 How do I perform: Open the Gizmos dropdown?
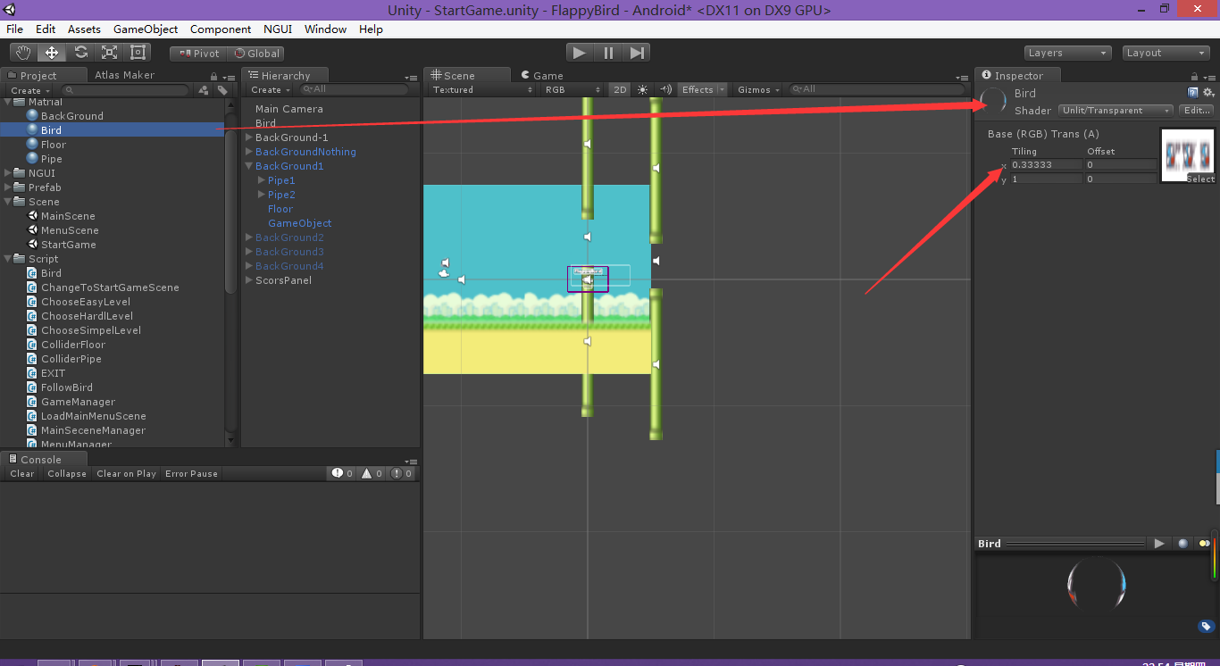pos(758,89)
